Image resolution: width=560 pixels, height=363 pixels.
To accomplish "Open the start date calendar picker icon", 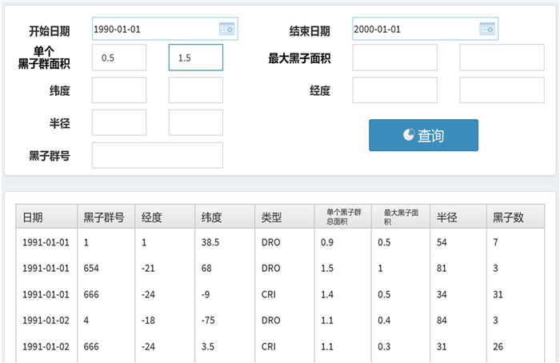I will coord(226,29).
